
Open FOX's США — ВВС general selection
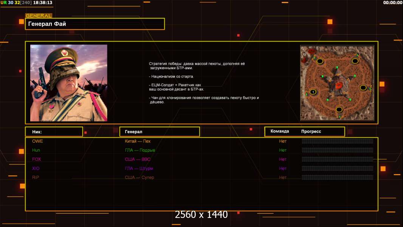pos(138,159)
